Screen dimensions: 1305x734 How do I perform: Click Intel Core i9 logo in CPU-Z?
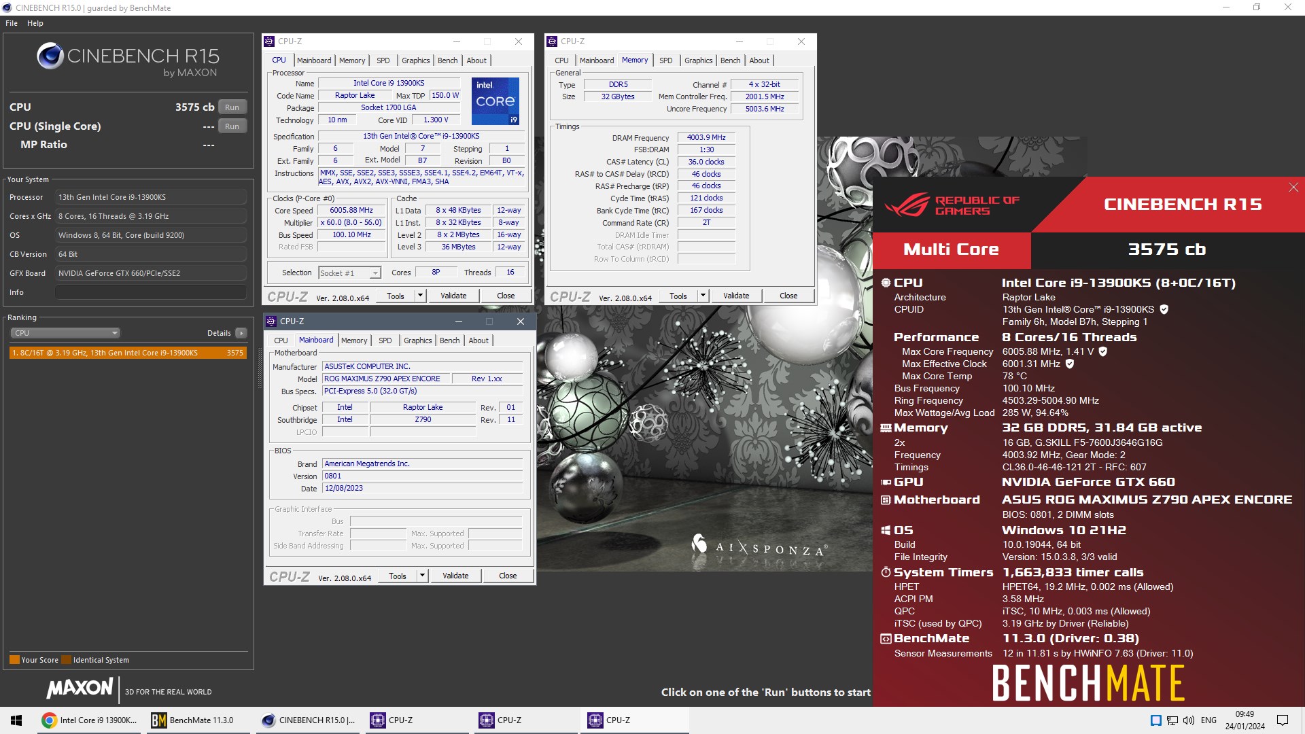point(495,101)
